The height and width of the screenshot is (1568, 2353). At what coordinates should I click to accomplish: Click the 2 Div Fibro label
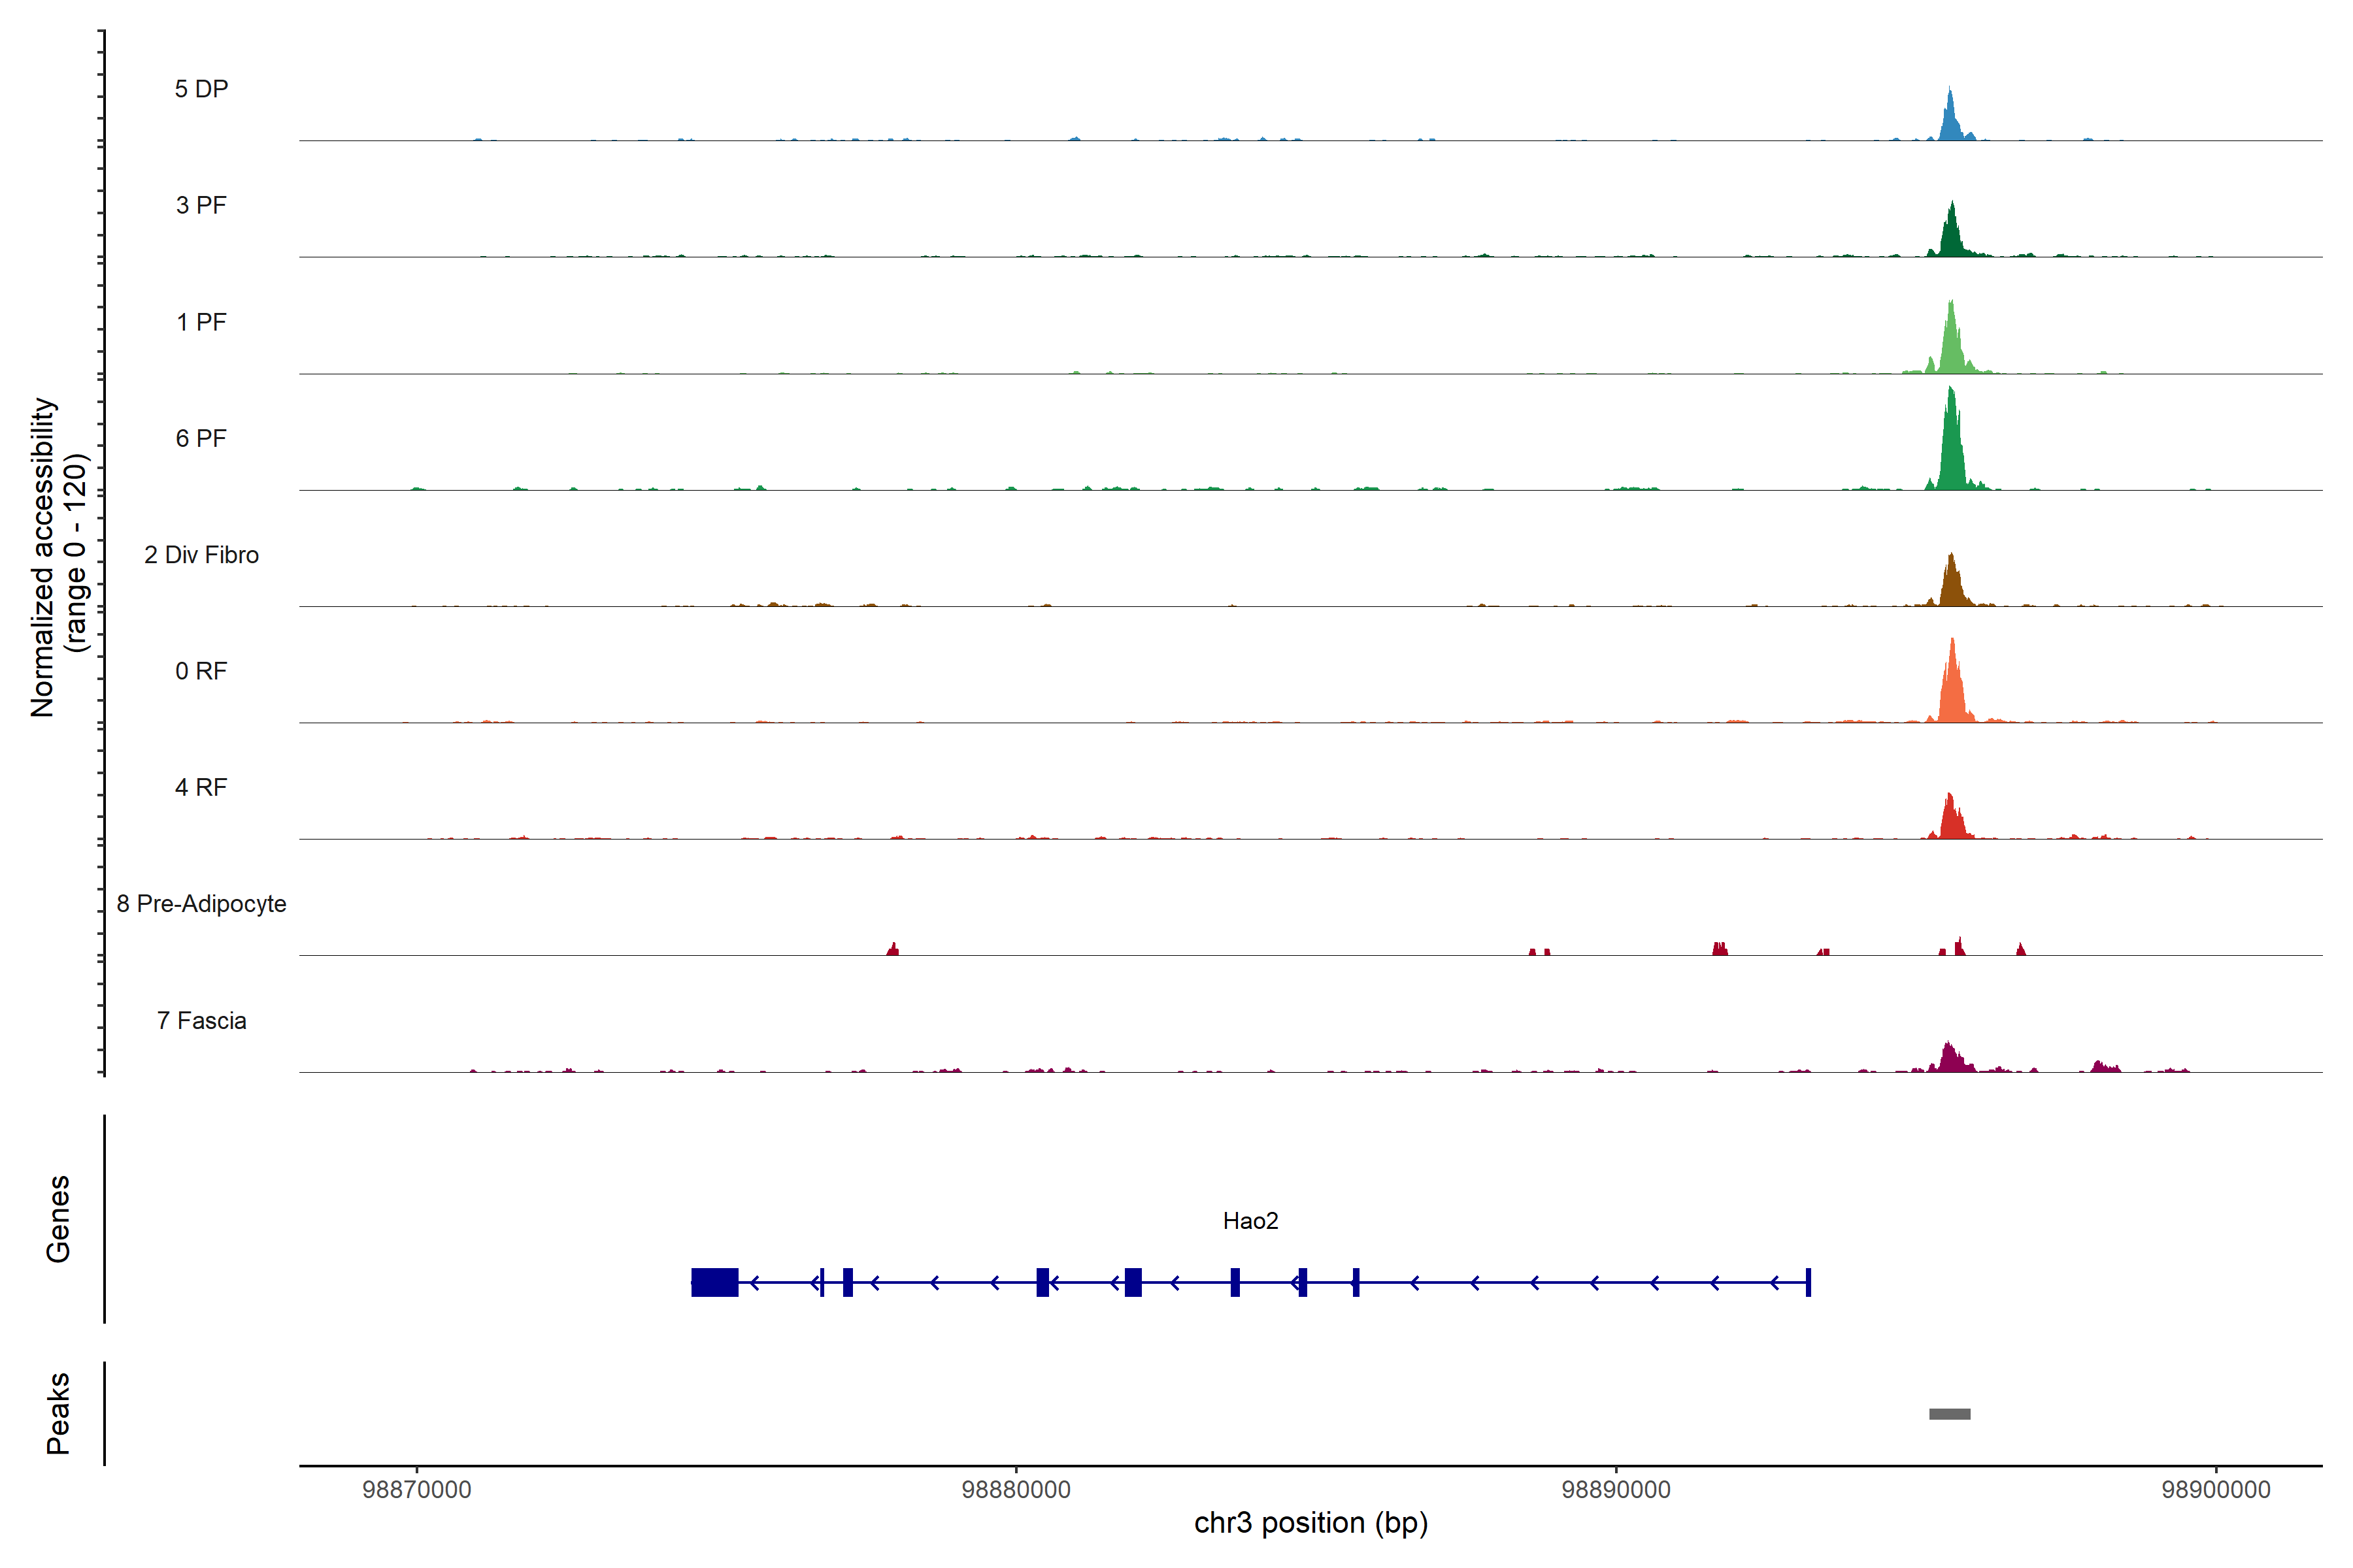pos(201,555)
